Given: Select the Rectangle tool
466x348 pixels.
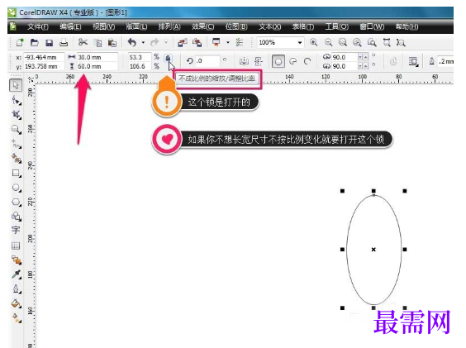Looking at the screenshot, I should (x=16, y=173).
